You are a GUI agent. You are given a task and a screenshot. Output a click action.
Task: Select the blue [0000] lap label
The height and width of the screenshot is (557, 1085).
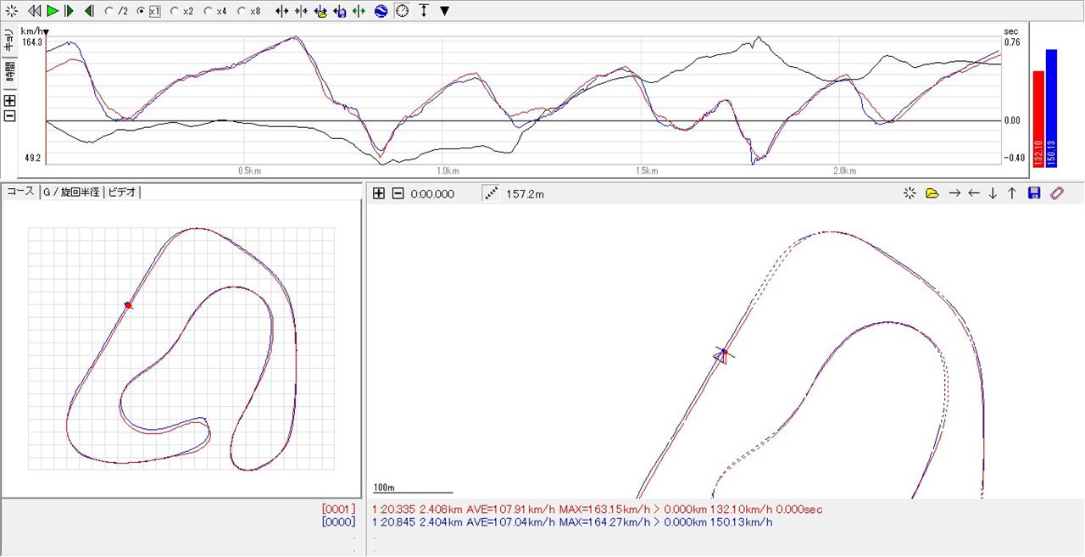338,521
